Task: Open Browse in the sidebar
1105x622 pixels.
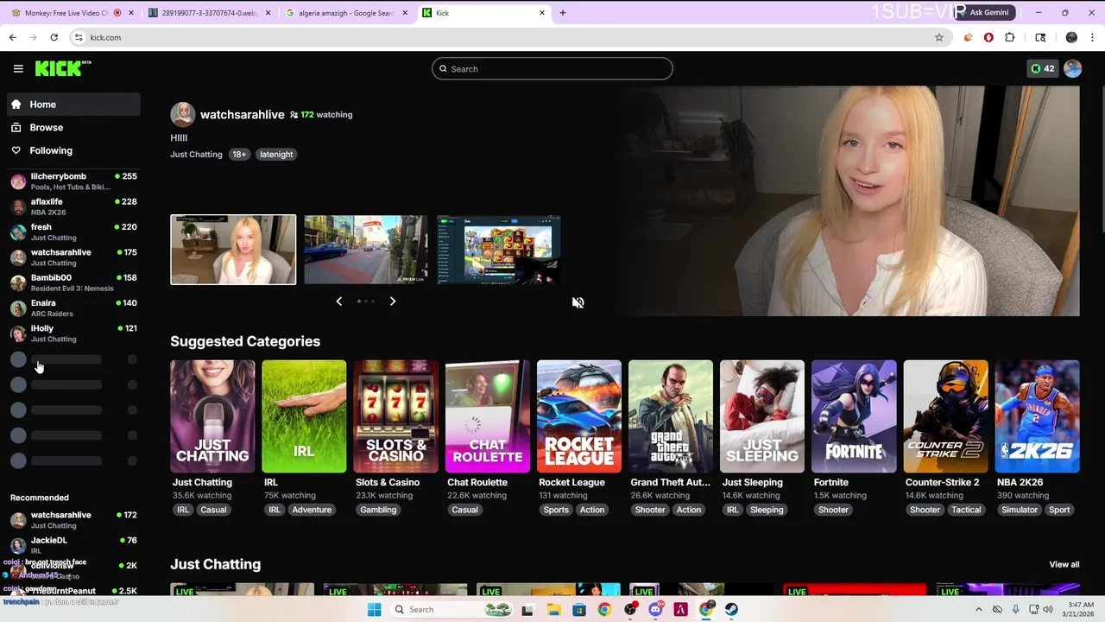Action: tap(73, 127)
